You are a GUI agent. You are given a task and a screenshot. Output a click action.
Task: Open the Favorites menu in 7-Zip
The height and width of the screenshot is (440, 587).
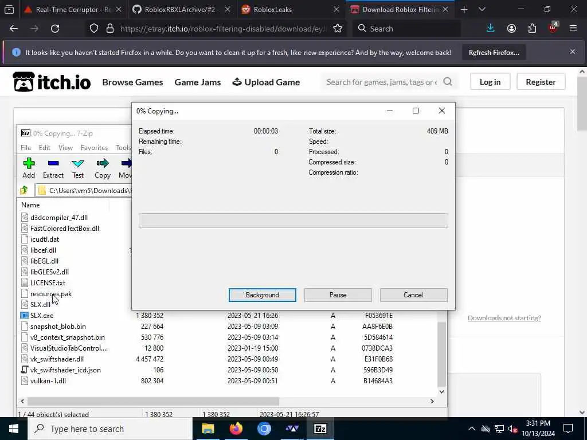95,148
